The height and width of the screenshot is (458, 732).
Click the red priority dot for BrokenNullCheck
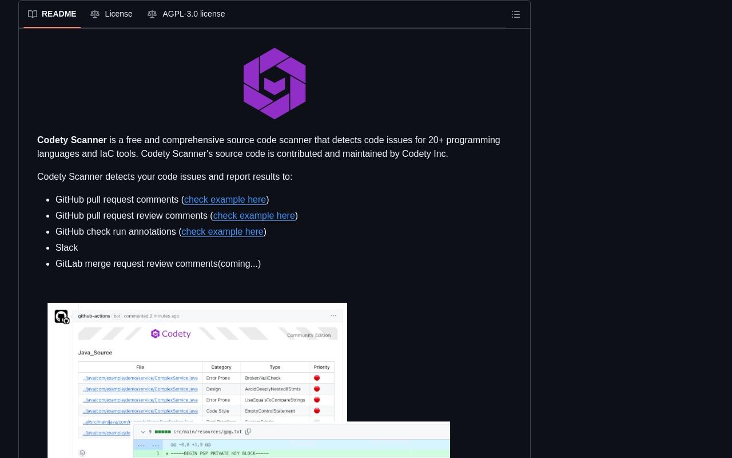click(x=317, y=378)
